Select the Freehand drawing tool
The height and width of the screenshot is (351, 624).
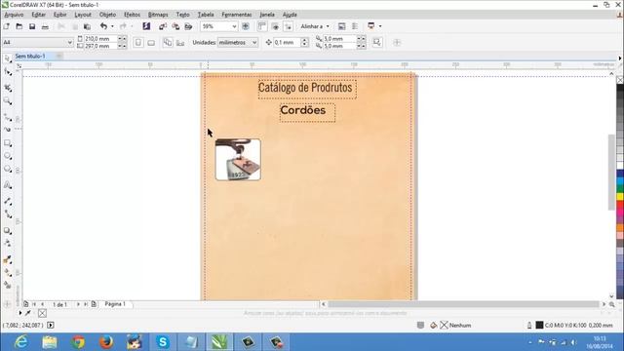pyautogui.click(x=7, y=117)
